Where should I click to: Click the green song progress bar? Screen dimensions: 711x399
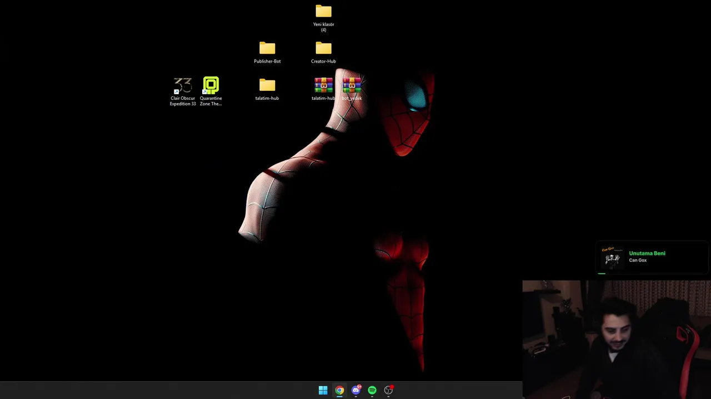[602, 273]
